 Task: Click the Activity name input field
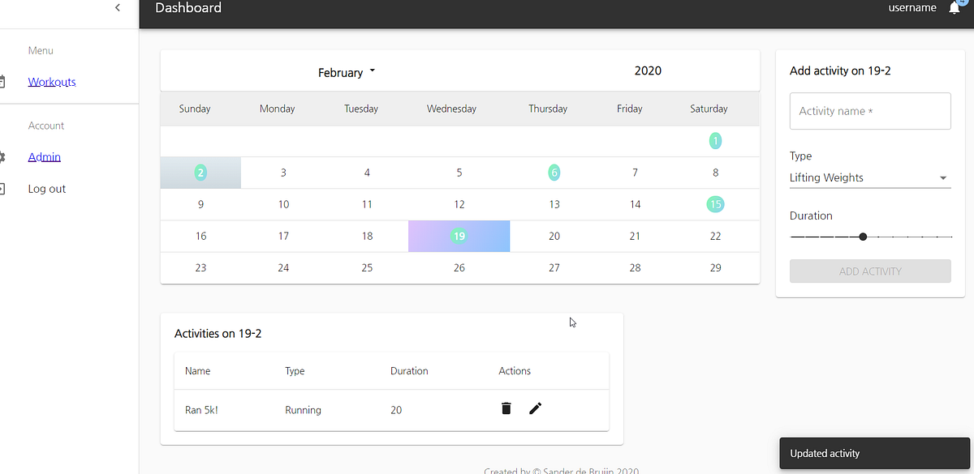point(869,111)
